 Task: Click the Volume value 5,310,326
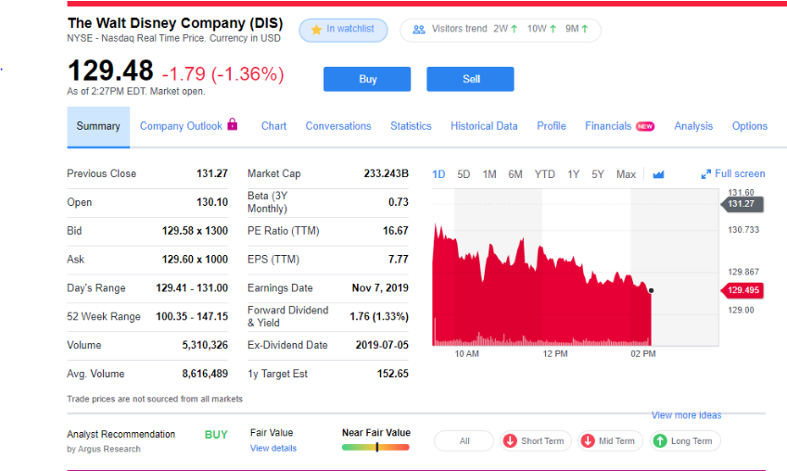pyautogui.click(x=205, y=345)
